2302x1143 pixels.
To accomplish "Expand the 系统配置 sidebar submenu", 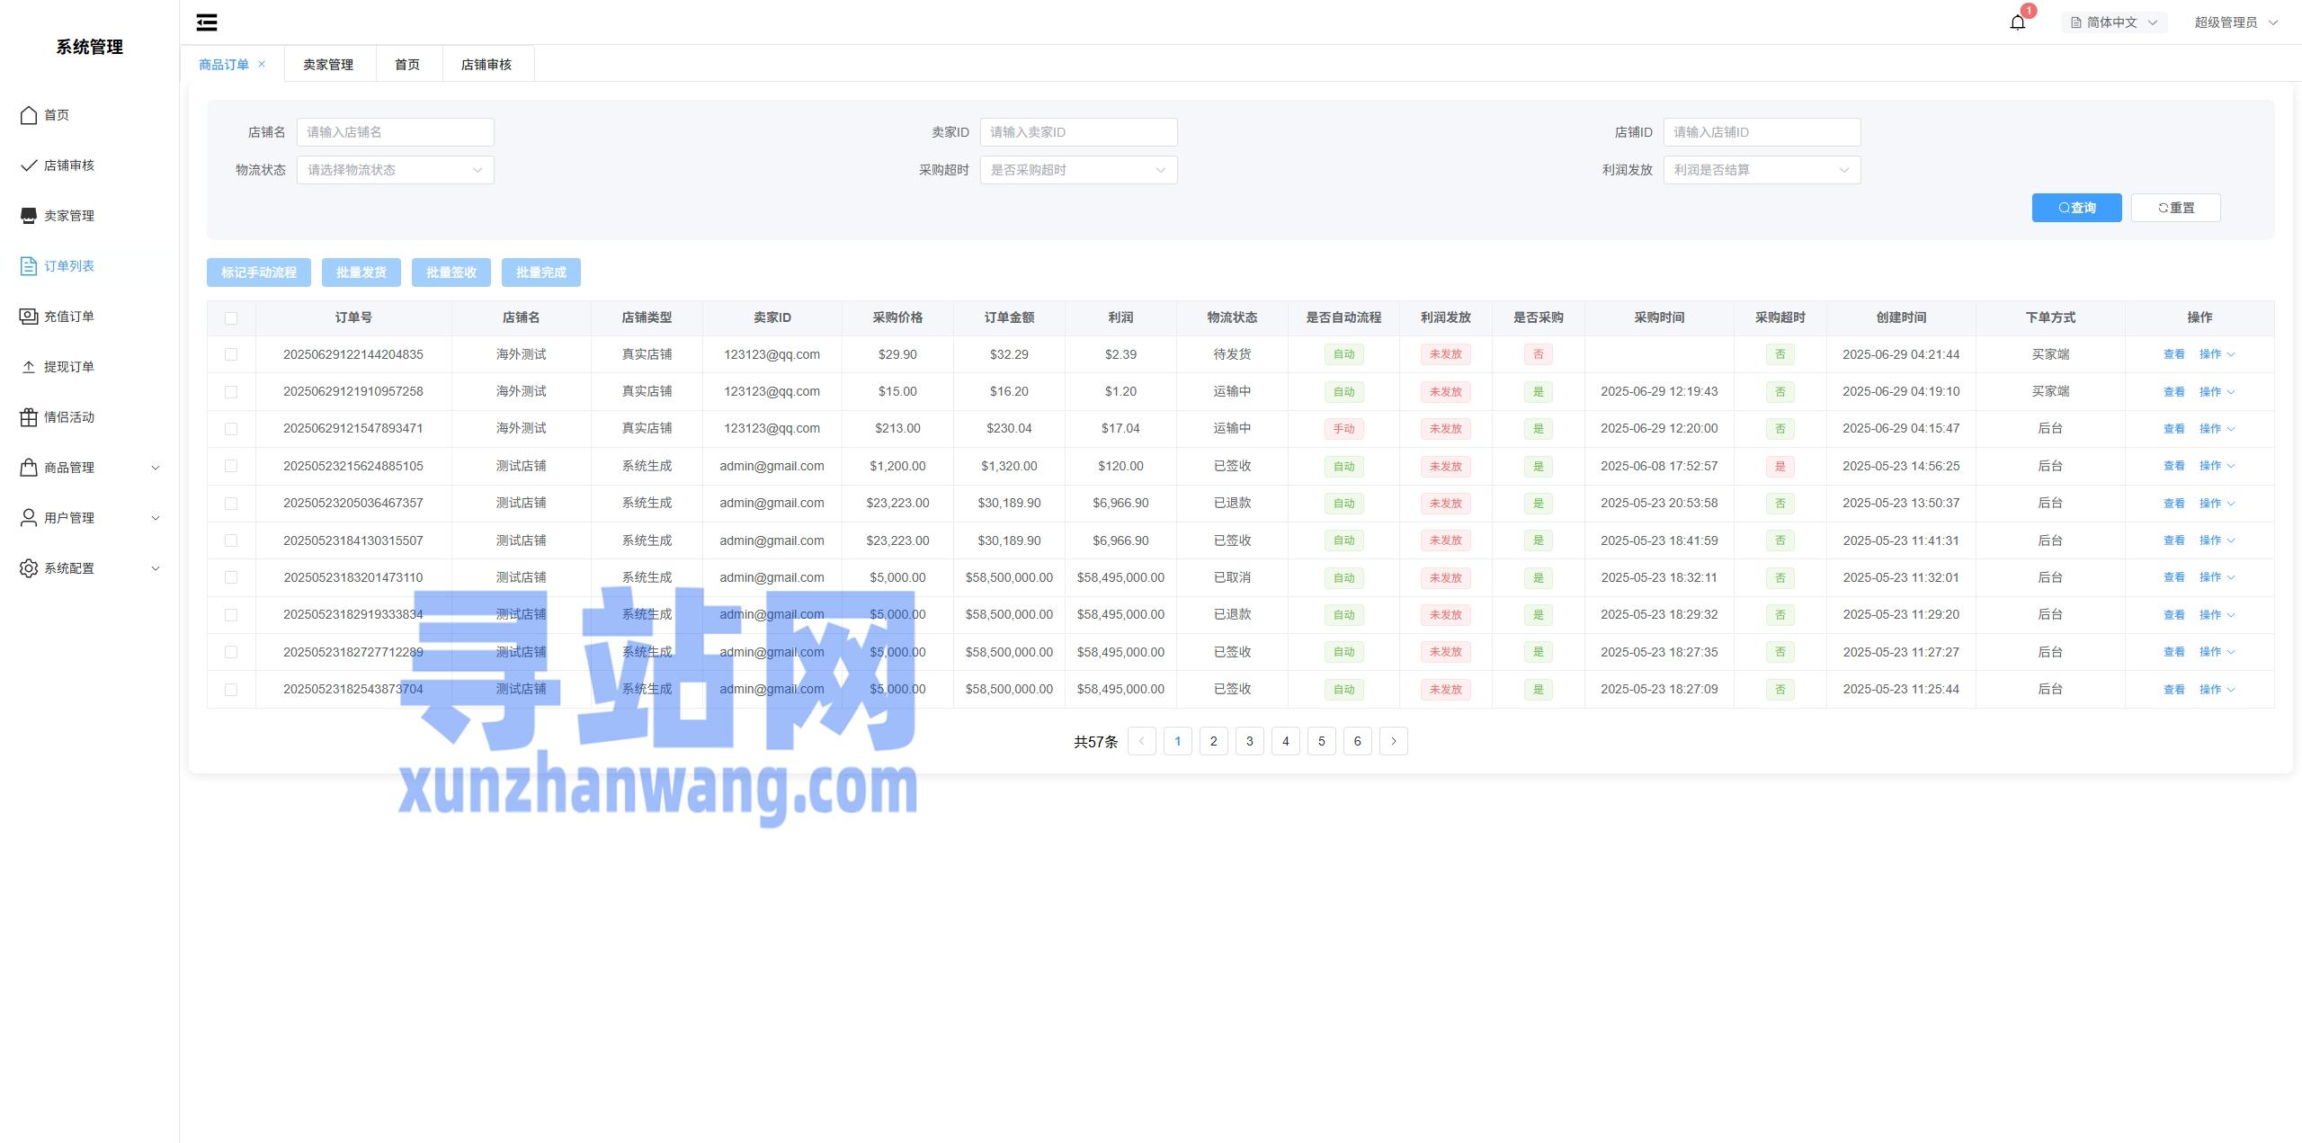I will tap(155, 568).
